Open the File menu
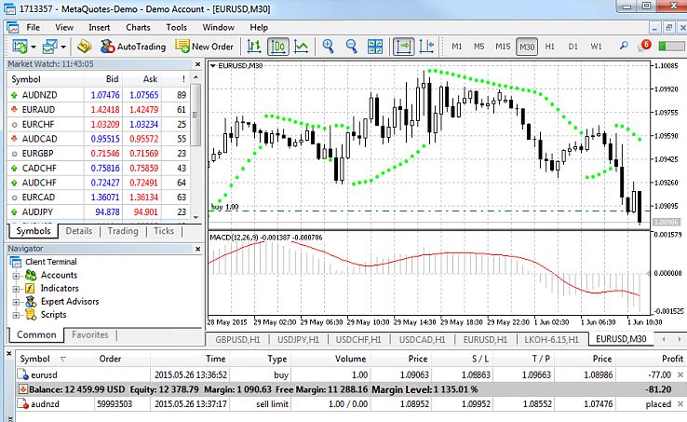 [33, 27]
